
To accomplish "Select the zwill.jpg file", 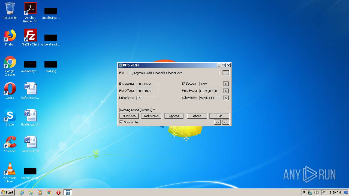I will (x=51, y=67).
